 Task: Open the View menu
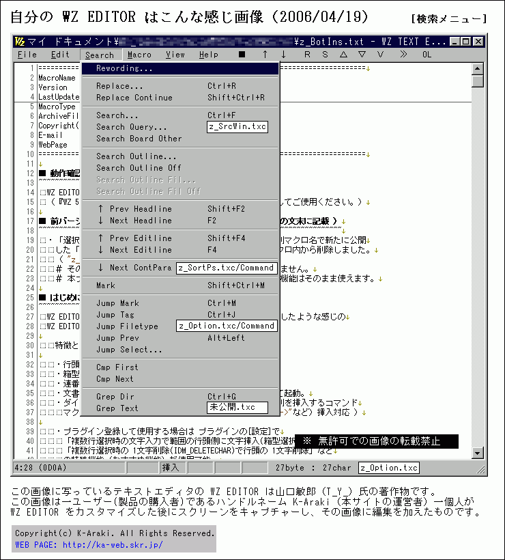(x=175, y=55)
